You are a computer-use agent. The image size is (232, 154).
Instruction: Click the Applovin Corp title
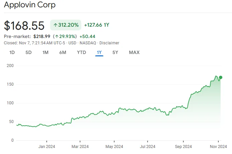[x=30, y=5]
